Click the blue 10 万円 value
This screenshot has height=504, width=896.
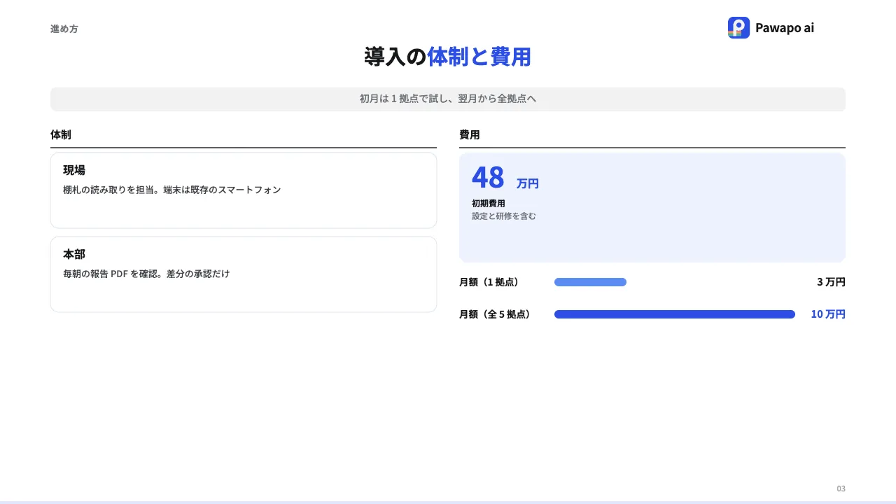[828, 314]
